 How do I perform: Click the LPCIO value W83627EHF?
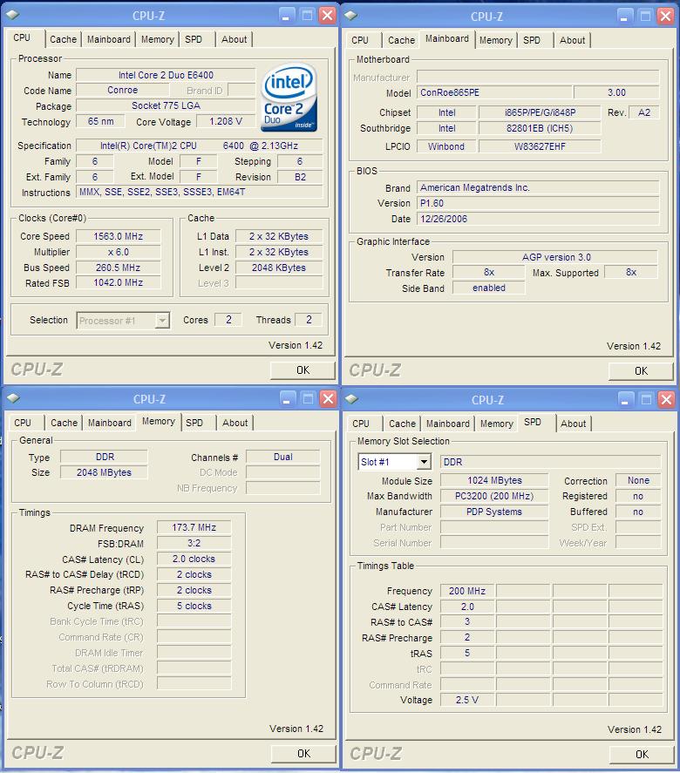pos(540,146)
